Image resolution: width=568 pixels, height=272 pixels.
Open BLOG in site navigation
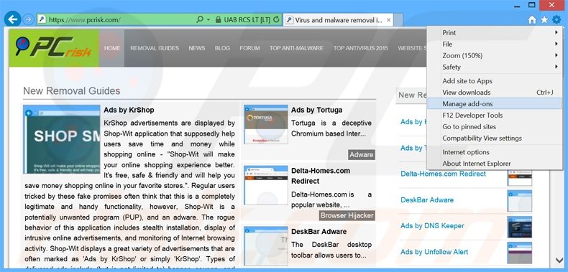pos(222,48)
